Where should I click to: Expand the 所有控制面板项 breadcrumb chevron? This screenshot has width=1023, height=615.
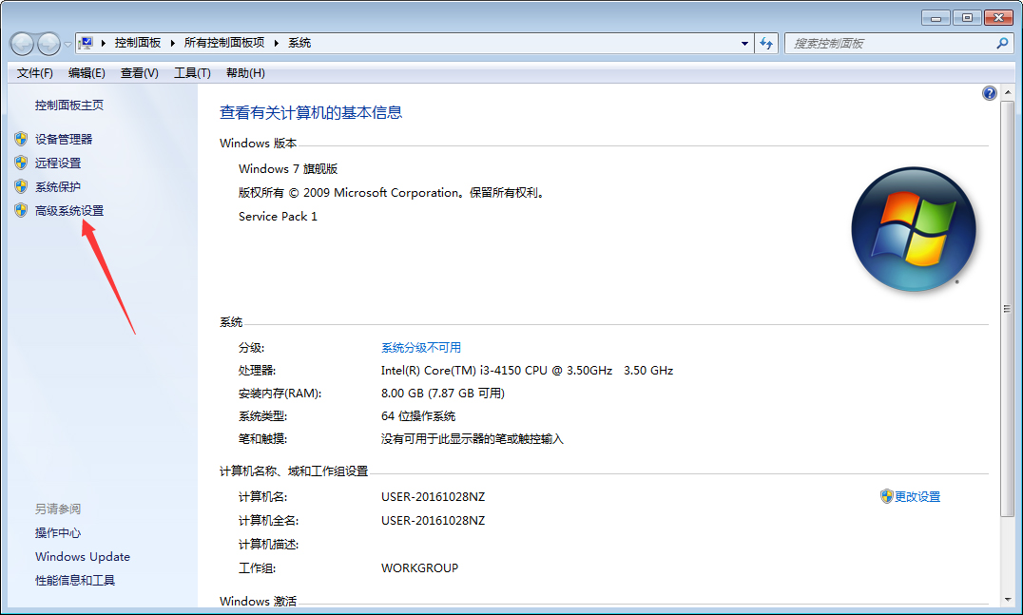click(x=276, y=42)
